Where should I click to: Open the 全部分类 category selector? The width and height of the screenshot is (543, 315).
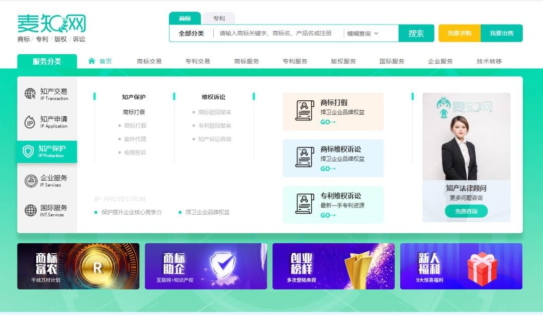(191, 34)
